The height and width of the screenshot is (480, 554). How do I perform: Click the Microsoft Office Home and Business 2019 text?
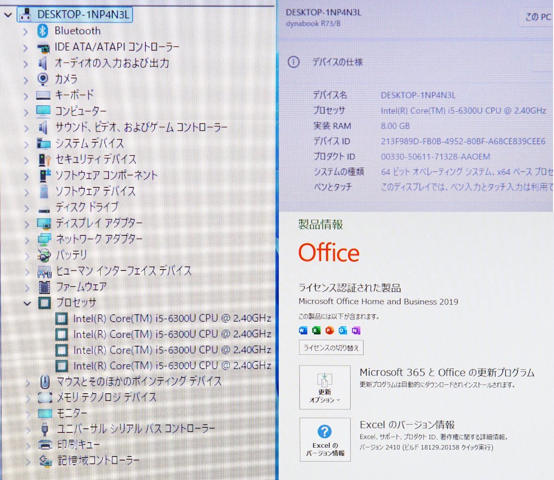378,302
